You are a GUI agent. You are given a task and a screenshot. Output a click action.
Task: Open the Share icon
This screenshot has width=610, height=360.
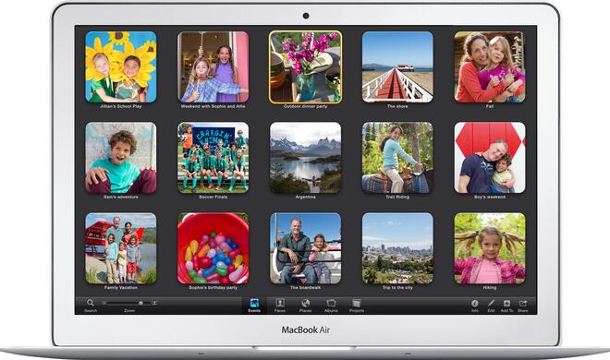click(523, 304)
